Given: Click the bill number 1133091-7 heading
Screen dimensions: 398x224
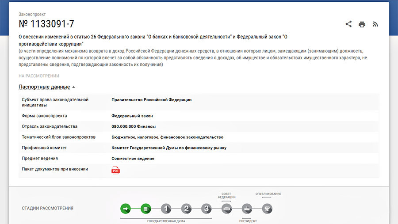Looking at the screenshot, I should tap(46, 24).
